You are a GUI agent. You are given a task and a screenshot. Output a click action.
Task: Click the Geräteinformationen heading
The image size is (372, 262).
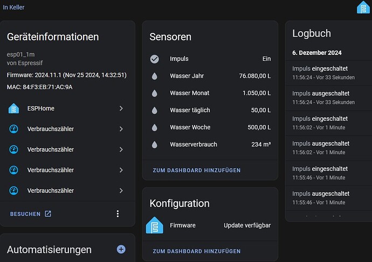[53, 37]
